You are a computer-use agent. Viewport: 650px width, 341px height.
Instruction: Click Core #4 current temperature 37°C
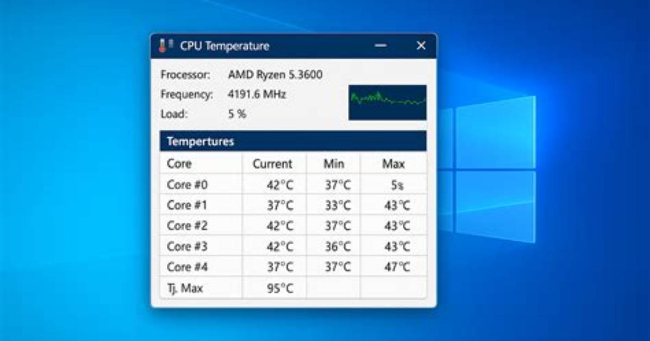tap(280, 267)
